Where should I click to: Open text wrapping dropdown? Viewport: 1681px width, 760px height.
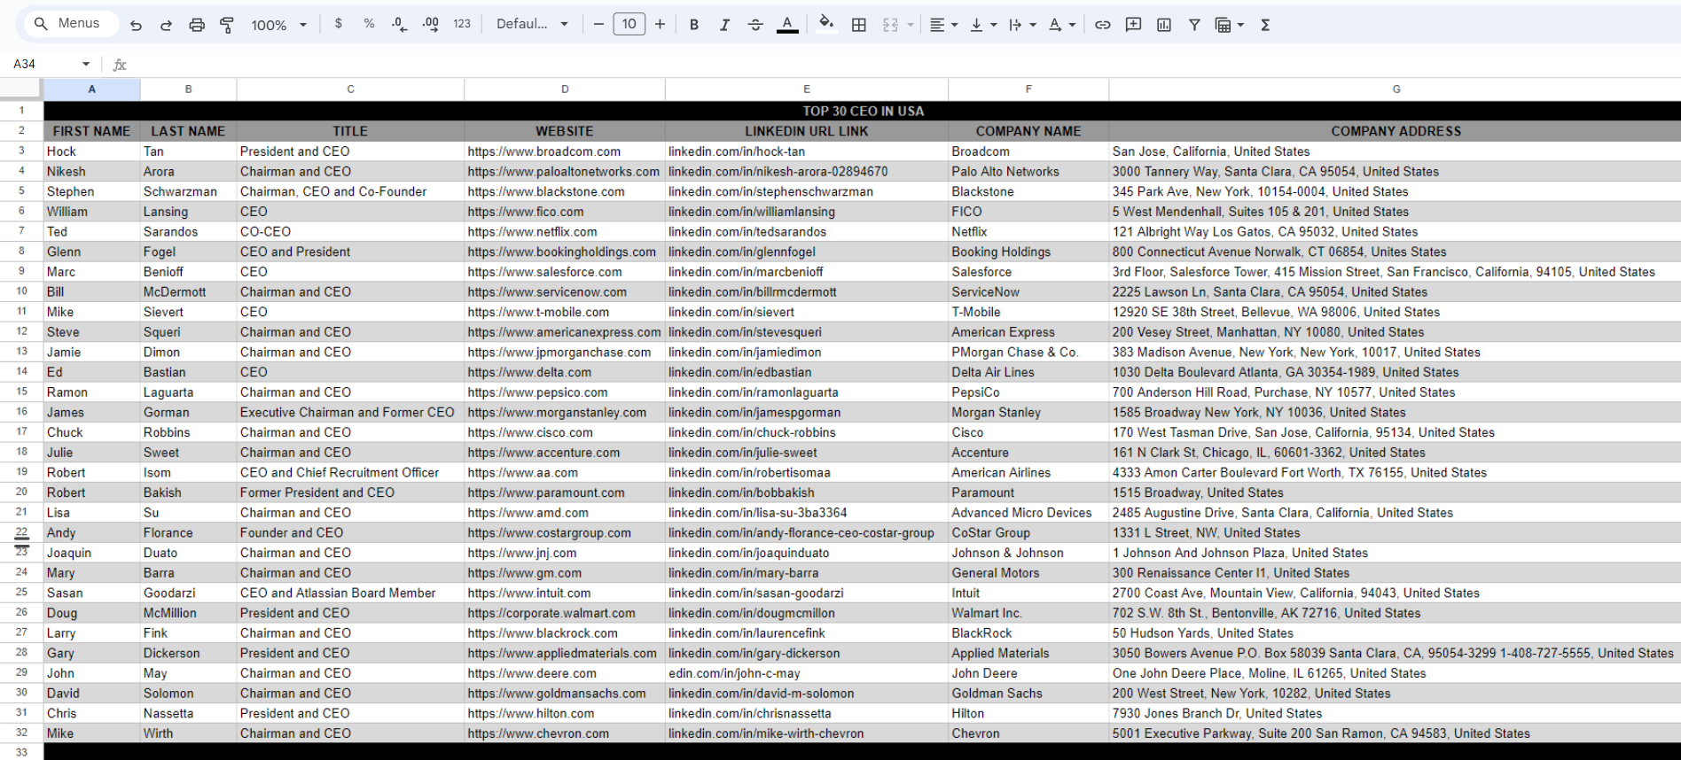point(1022,25)
